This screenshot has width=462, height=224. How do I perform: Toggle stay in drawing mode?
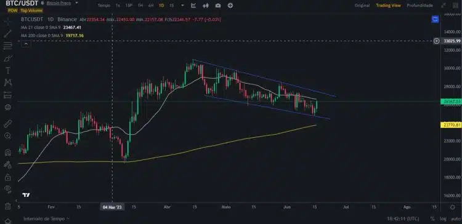(x=7, y=165)
